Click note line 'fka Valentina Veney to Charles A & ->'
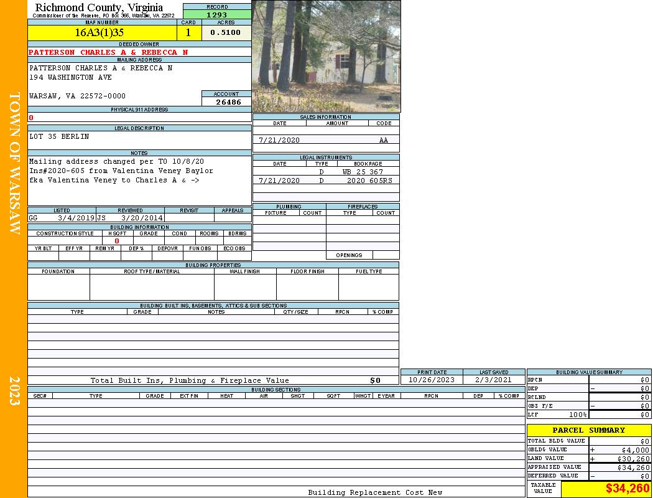653x498 pixels. (x=114, y=180)
